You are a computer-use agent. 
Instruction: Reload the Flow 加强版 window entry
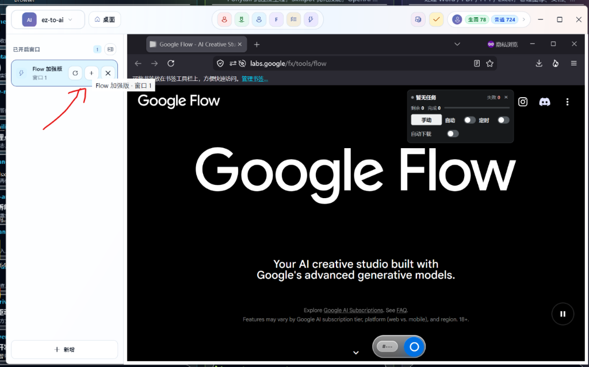coord(75,73)
